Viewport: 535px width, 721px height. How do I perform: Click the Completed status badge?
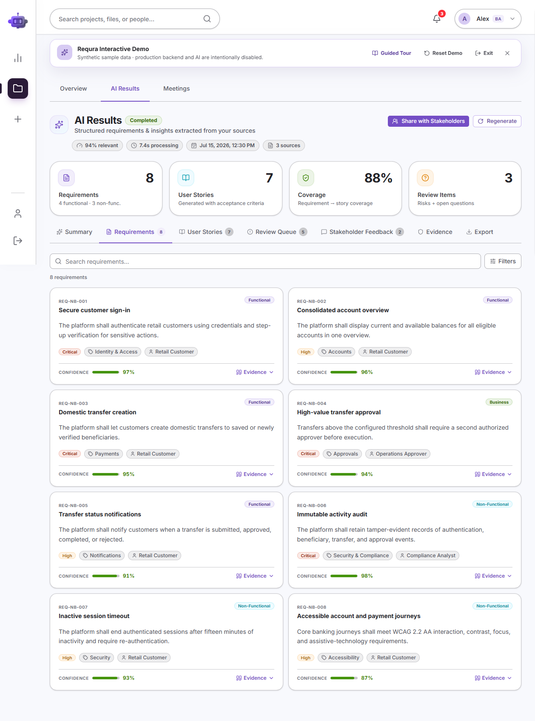[x=143, y=120]
